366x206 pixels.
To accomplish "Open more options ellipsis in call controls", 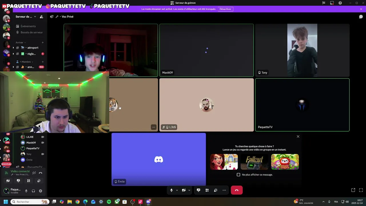I will (x=224, y=190).
